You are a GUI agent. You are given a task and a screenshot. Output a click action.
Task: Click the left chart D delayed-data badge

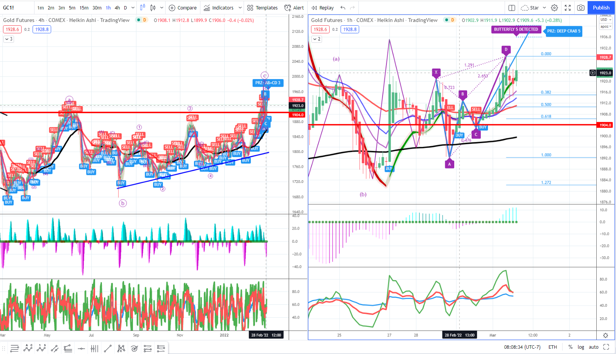coord(145,20)
